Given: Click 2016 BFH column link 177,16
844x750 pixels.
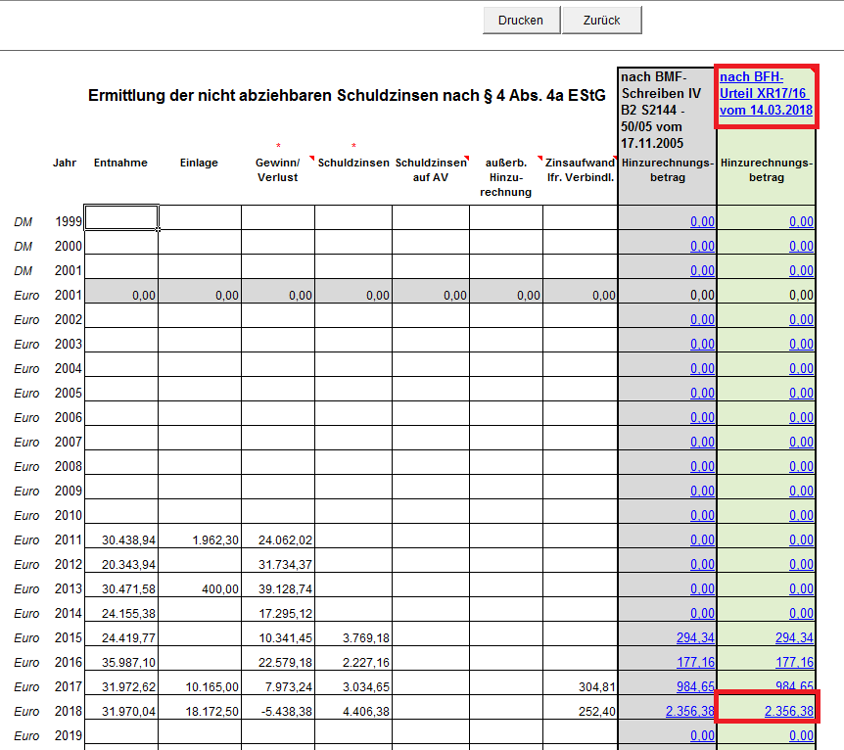Looking at the screenshot, I should (793, 663).
